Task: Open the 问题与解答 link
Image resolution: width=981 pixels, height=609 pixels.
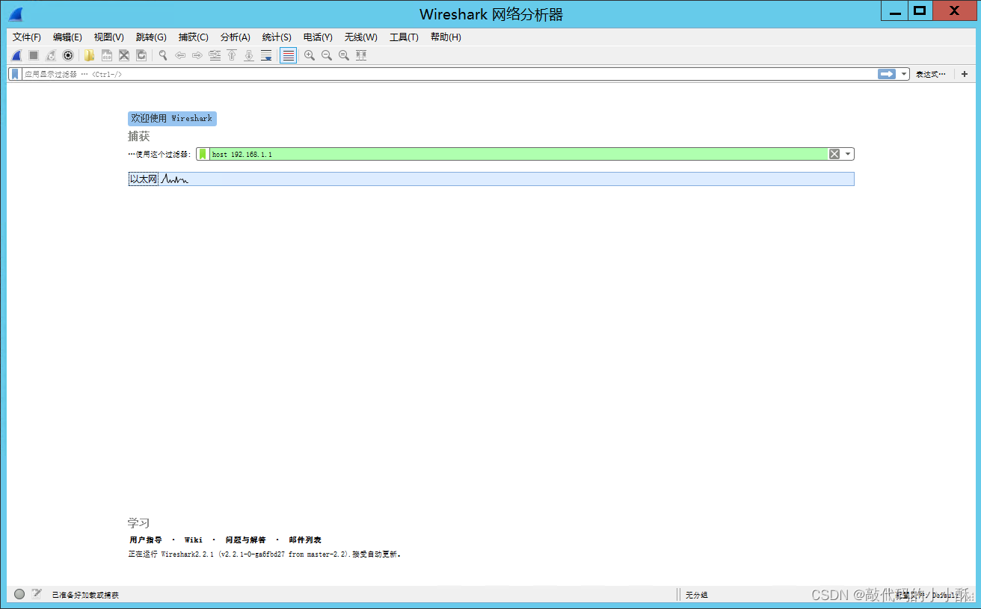Action: (245, 540)
